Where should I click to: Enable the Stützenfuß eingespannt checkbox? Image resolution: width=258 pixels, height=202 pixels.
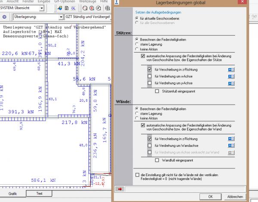click(157, 91)
